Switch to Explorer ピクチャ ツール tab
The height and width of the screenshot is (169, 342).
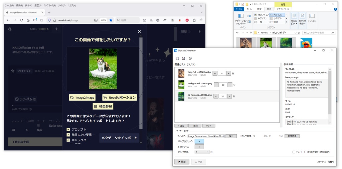283,9
